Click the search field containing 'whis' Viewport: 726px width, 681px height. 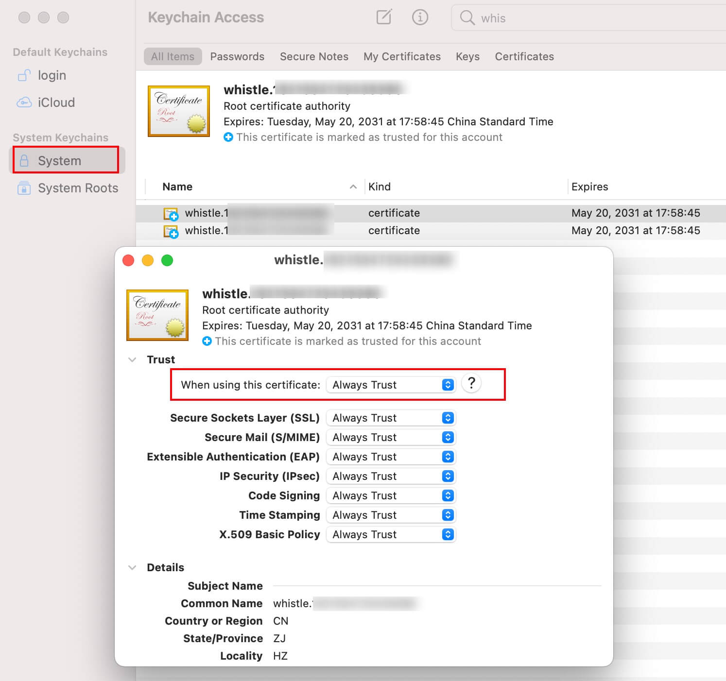[589, 18]
